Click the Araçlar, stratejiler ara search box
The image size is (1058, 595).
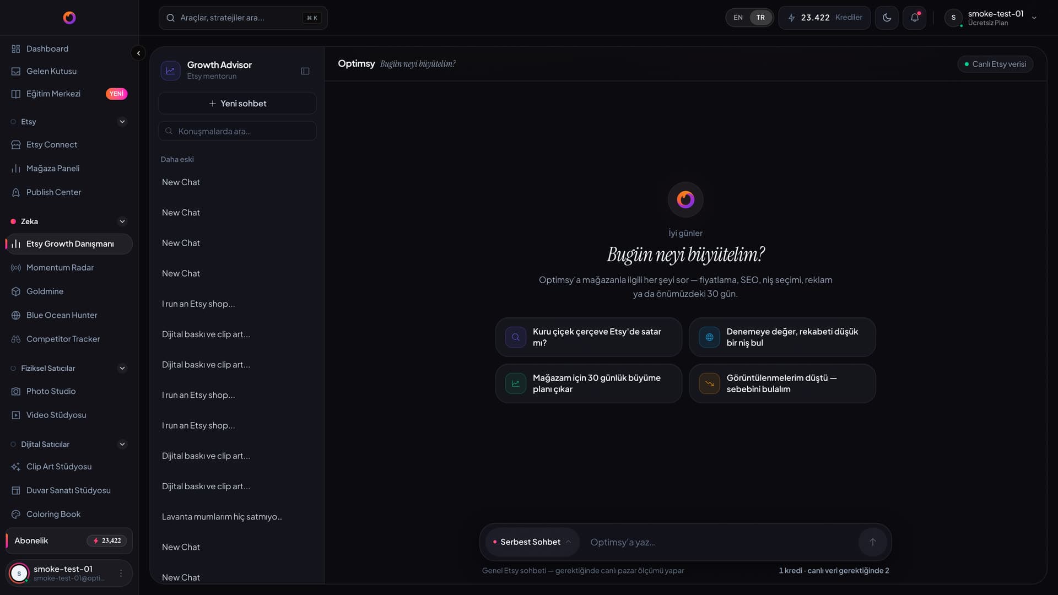243,18
